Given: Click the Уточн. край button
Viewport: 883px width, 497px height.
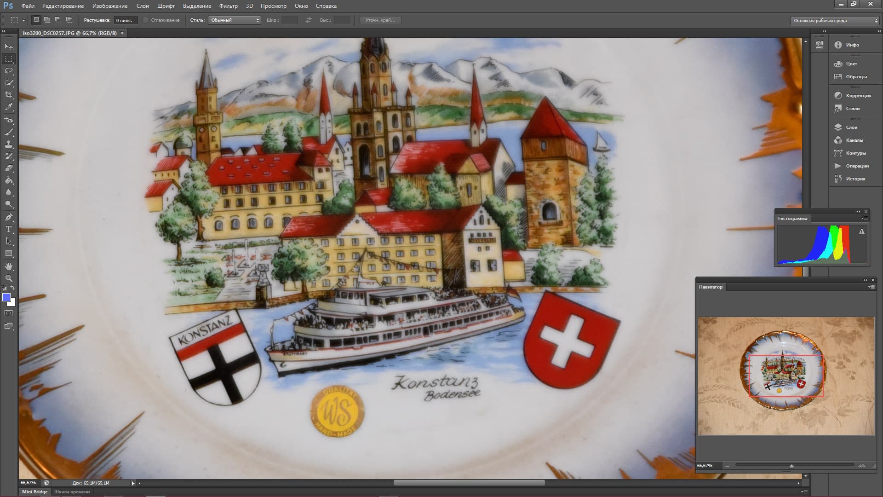Looking at the screenshot, I should [380, 20].
